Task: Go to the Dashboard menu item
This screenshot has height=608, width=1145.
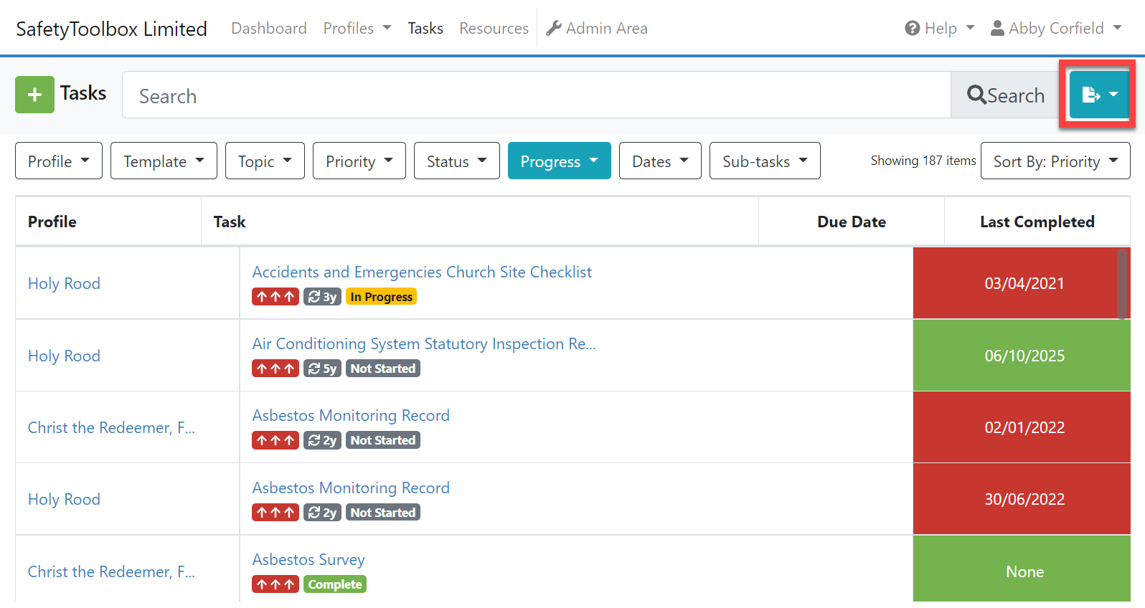Action: pos(269,29)
